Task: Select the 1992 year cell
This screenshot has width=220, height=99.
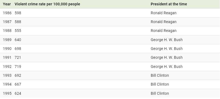Action: 7,67
